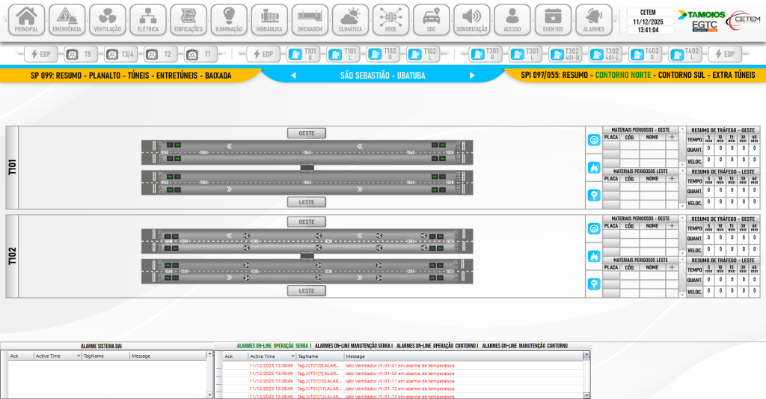Click the T101 Oeste button
This screenshot has height=399, width=766.
coord(307,133)
